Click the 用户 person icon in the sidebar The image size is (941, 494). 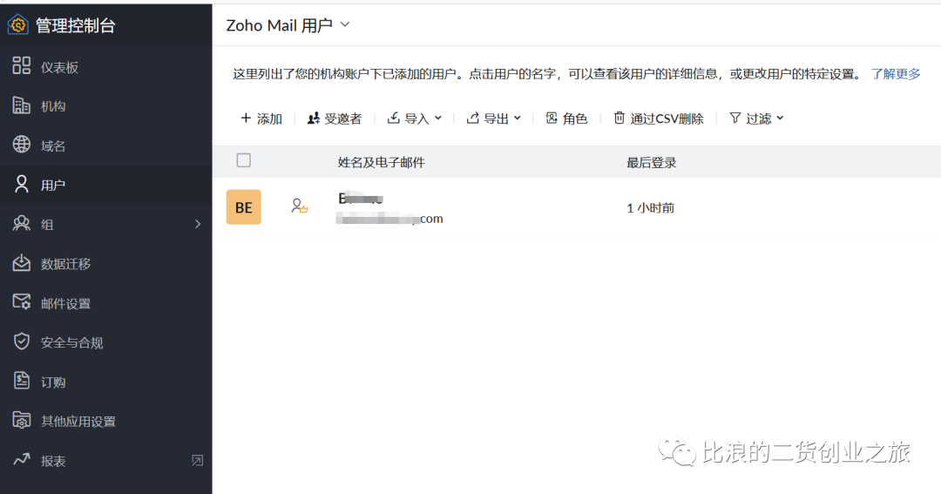[22, 184]
